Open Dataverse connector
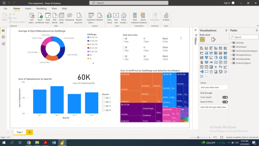 click(x=70, y=17)
